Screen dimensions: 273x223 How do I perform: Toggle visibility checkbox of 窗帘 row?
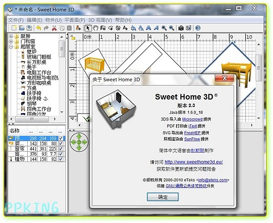pos(60,149)
